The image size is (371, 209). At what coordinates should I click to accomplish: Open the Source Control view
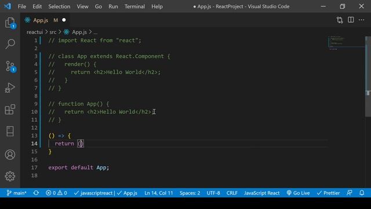click(10, 66)
